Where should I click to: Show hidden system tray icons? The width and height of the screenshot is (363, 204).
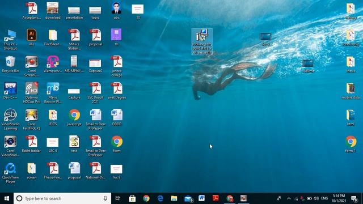point(289,198)
